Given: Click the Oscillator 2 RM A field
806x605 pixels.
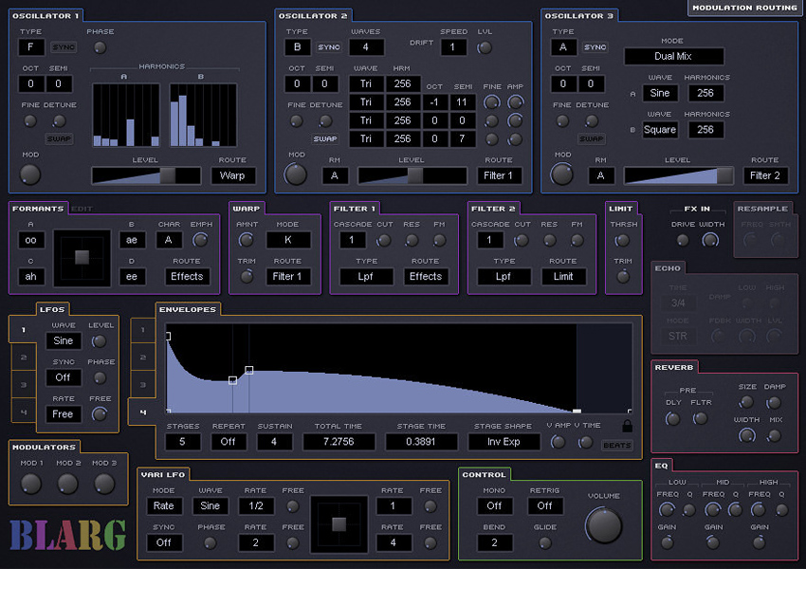Looking at the screenshot, I should coord(335,175).
